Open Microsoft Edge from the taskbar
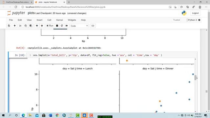Image resolution: width=210 pixels, height=118 pixels. point(23,115)
